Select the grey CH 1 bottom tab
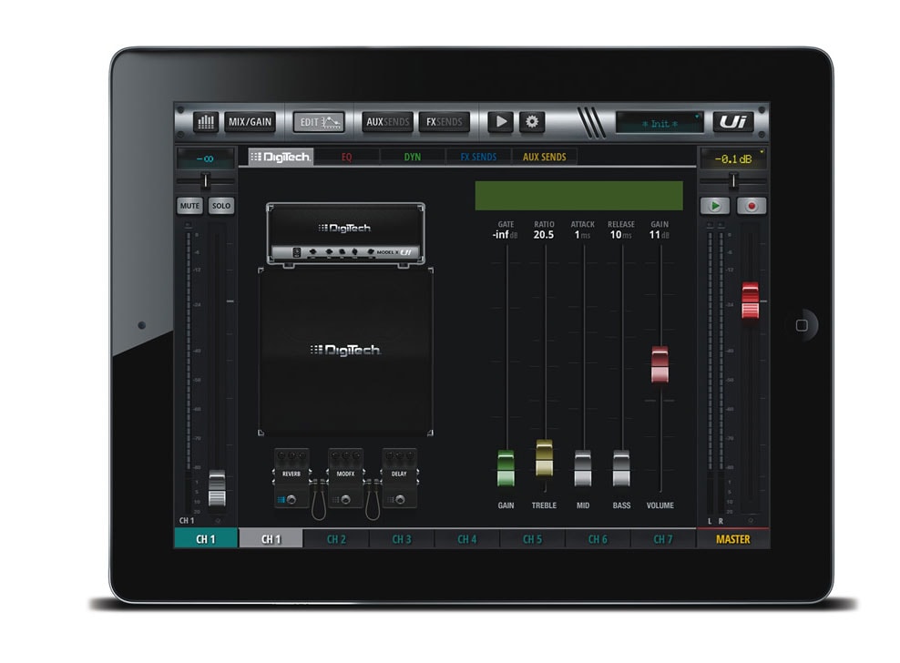Screen dimensions: 900x663 tap(271, 539)
